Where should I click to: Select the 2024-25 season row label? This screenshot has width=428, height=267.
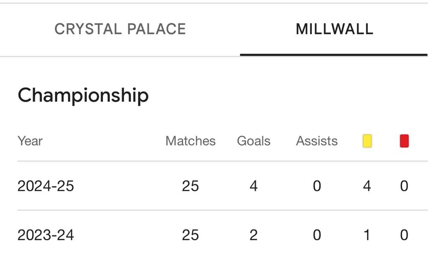tap(46, 186)
